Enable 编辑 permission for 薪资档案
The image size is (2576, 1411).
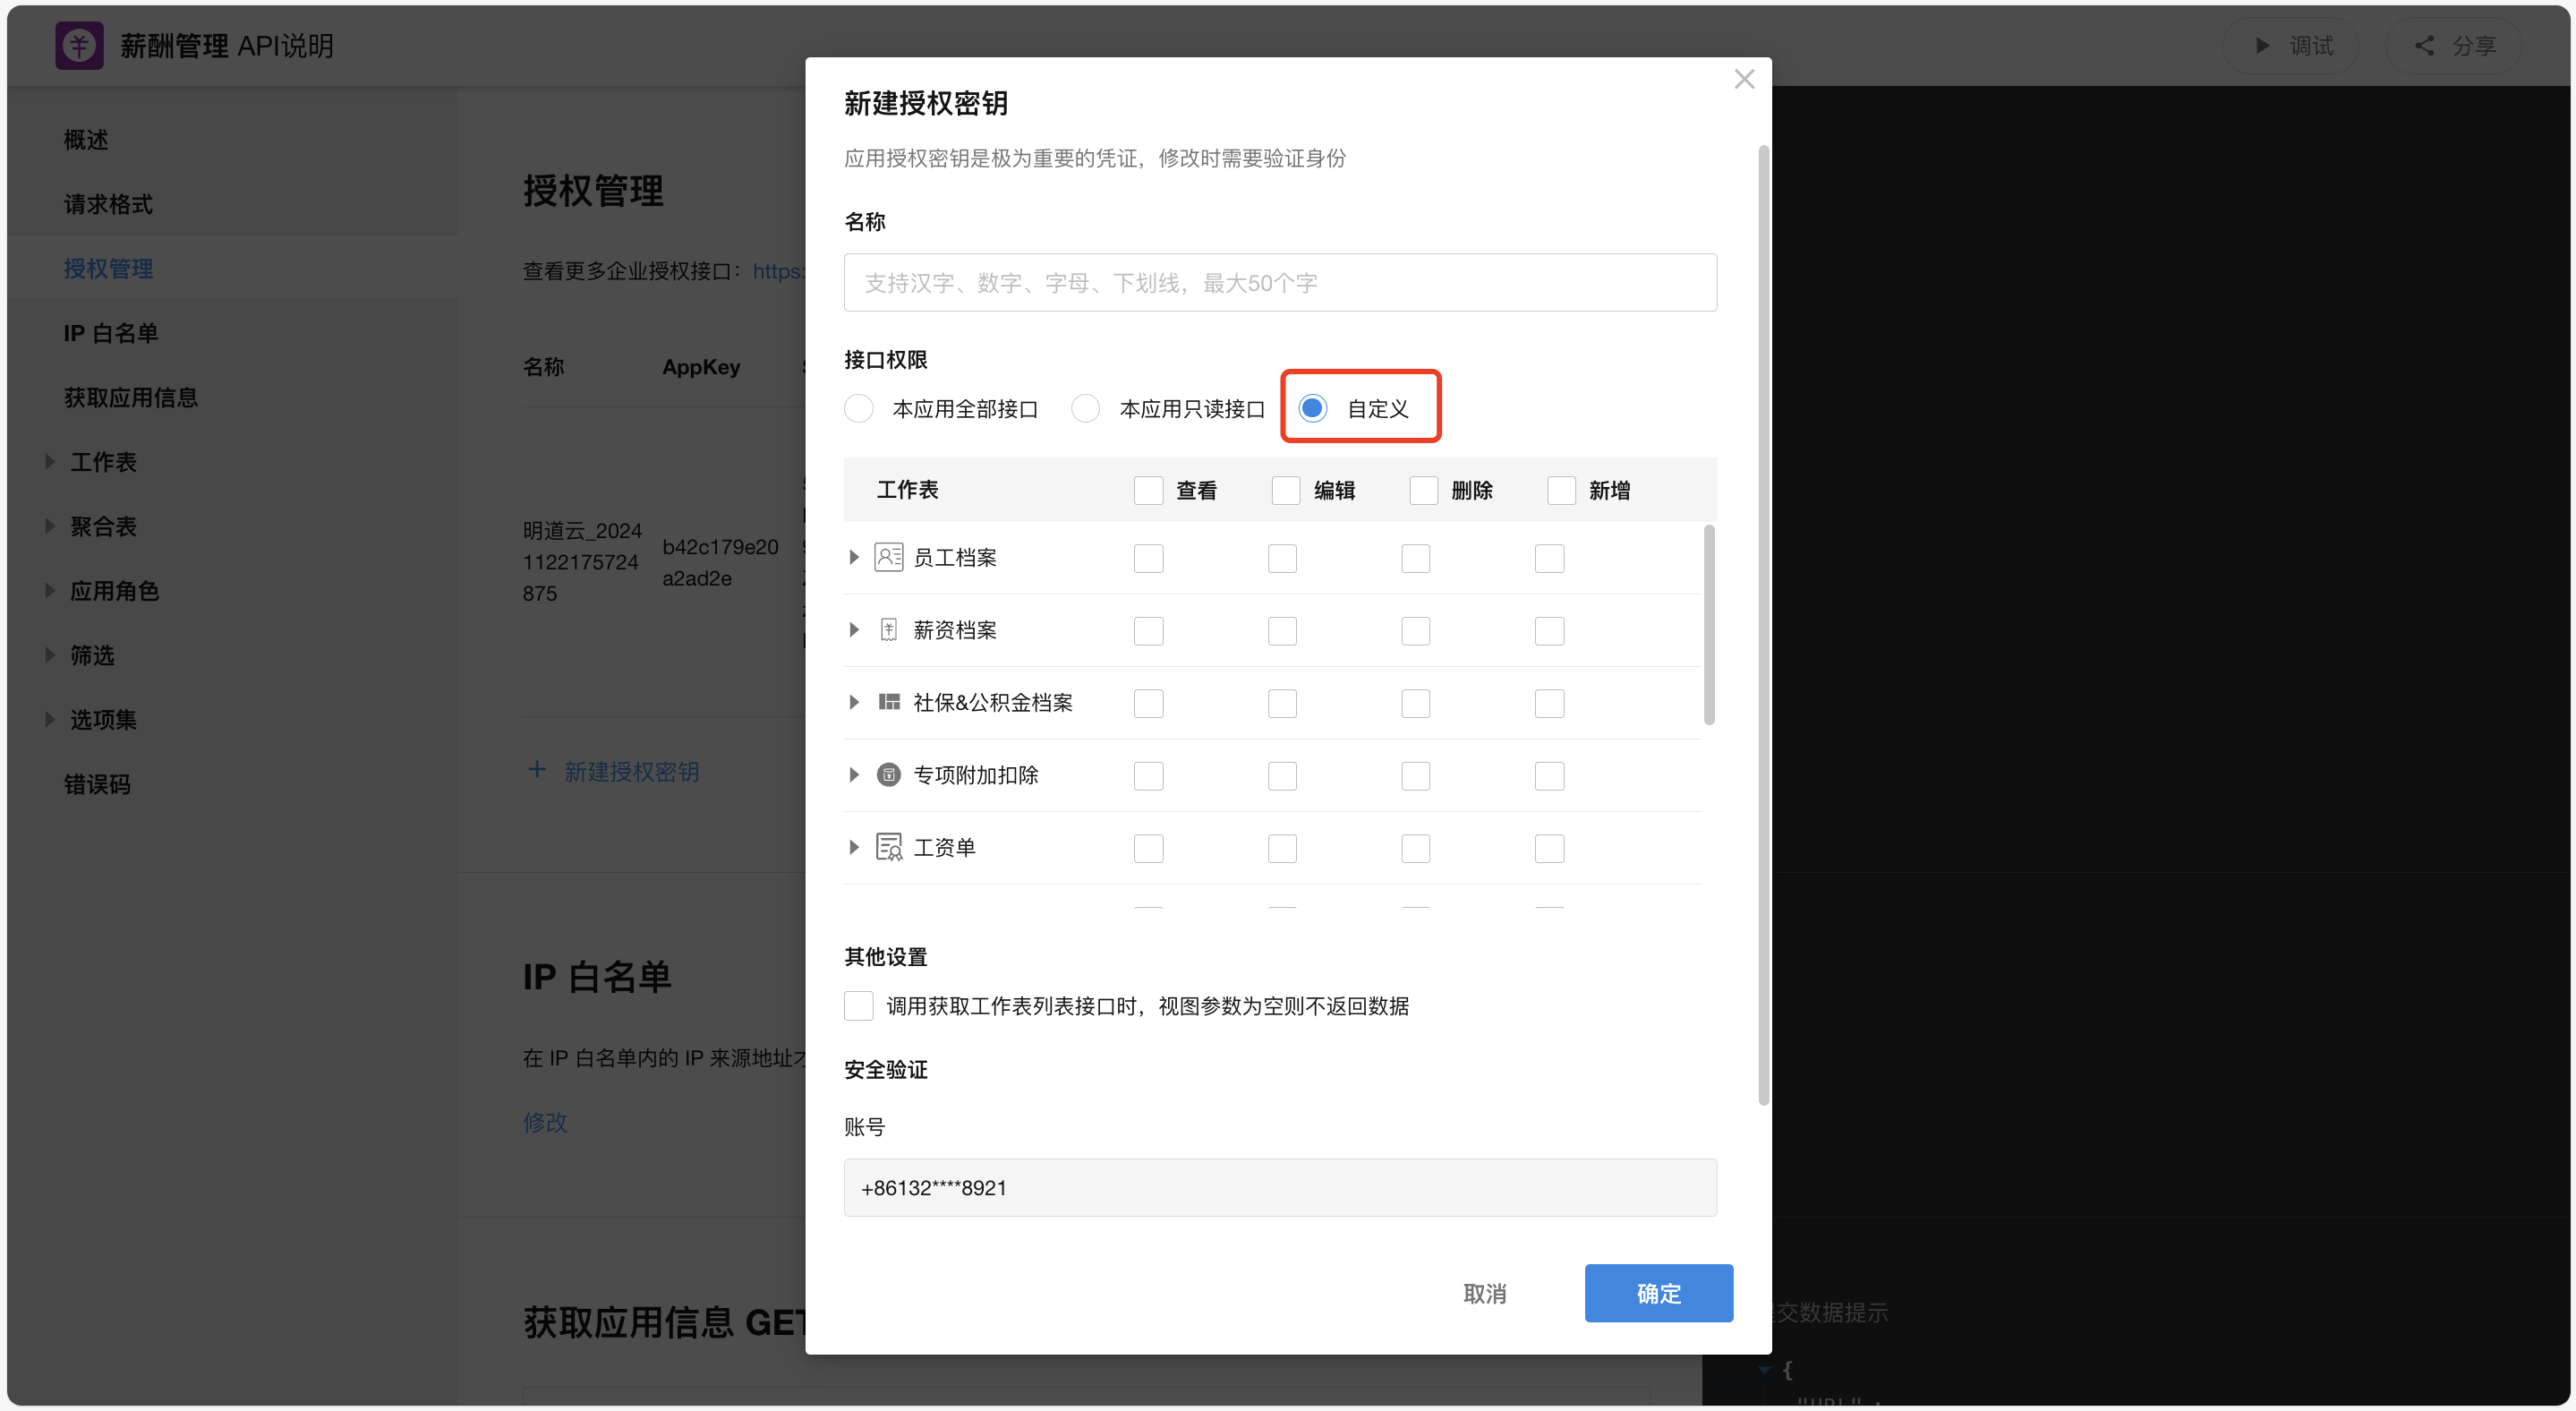pyautogui.click(x=1282, y=631)
